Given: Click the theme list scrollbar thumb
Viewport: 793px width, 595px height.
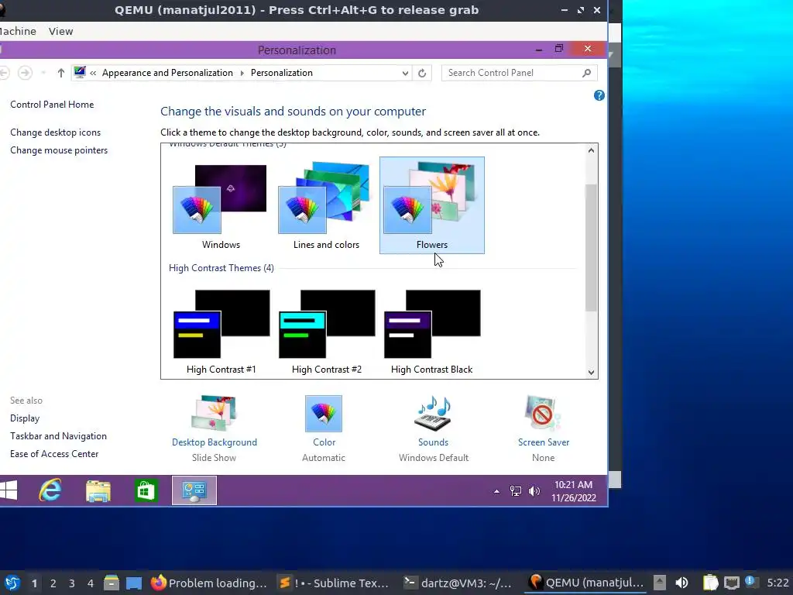Looking at the screenshot, I should 591,248.
